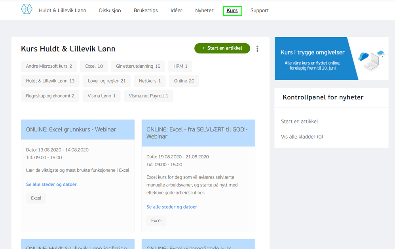Select the Kurs tab

(x=232, y=11)
